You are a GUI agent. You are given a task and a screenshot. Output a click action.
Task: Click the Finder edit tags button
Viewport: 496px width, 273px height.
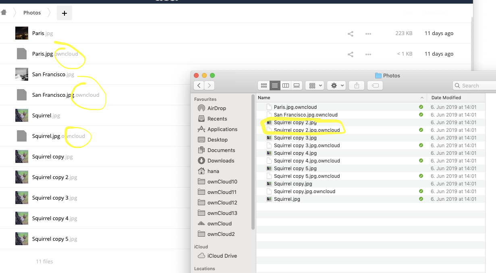(x=375, y=85)
